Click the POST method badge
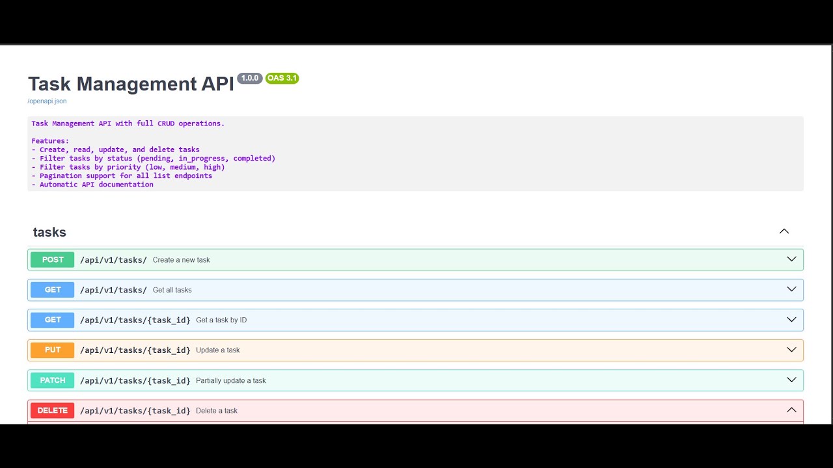The image size is (833, 468). (x=53, y=259)
